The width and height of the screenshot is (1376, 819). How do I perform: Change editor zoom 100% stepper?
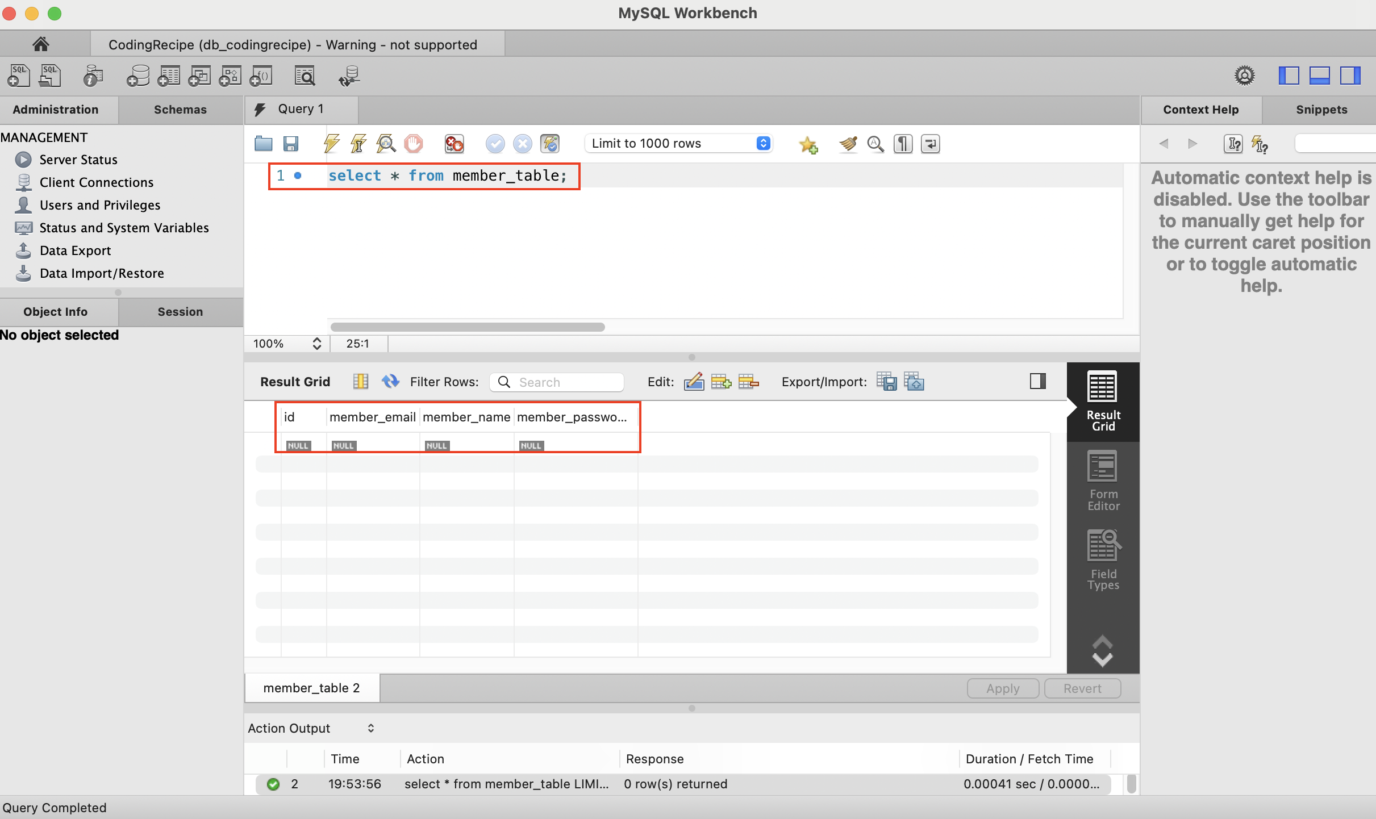click(316, 344)
